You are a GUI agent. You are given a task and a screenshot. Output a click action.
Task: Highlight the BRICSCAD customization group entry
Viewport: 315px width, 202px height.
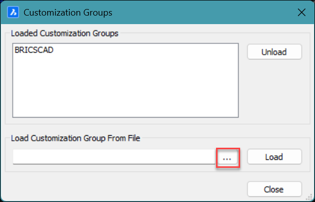pyautogui.click(x=34, y=51)
